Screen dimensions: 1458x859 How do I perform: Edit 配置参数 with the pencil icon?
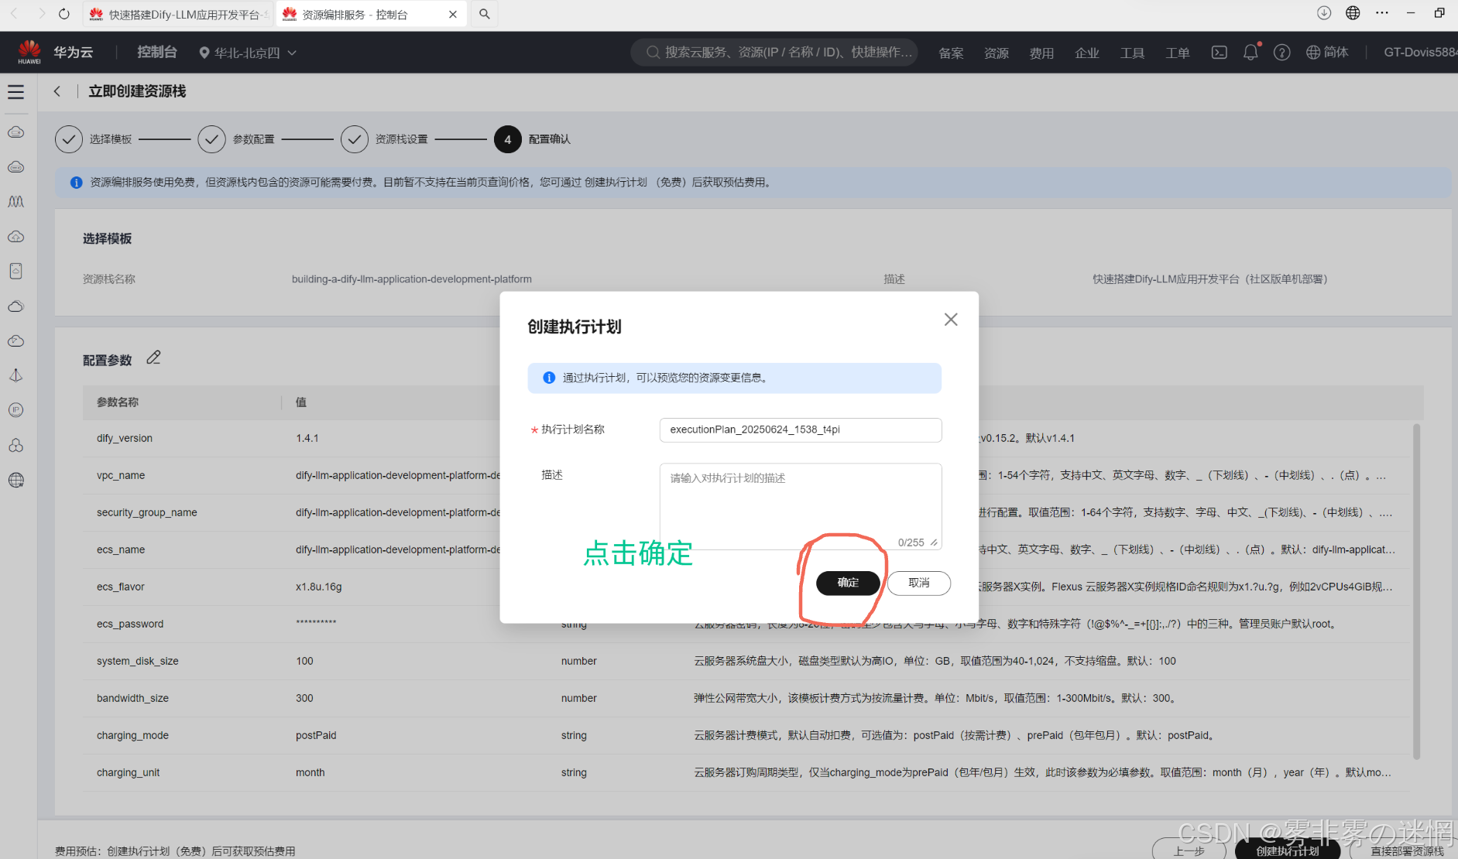153,358
